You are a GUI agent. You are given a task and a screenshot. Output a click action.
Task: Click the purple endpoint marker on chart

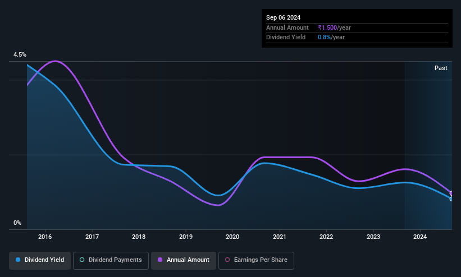point(451,193)
